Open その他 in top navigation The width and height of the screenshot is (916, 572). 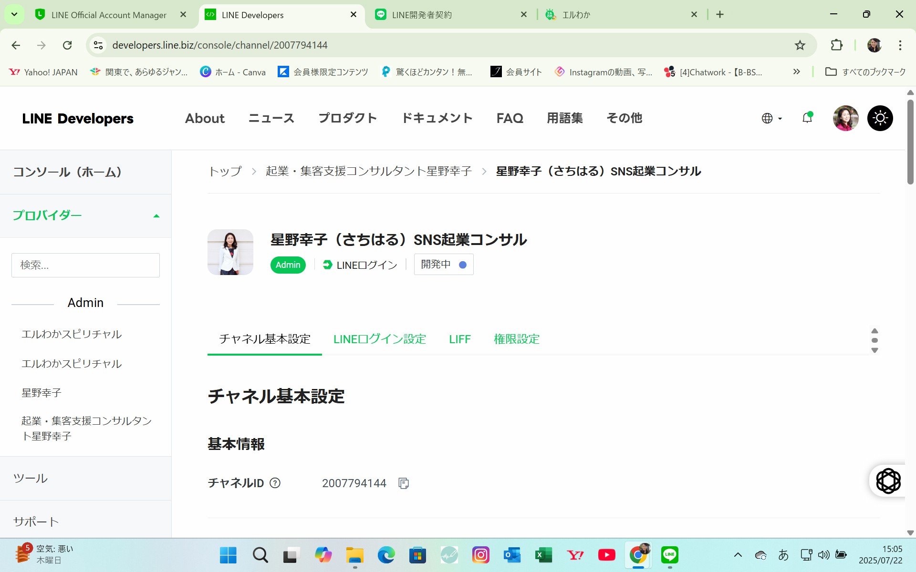click(x=624, y=118)
